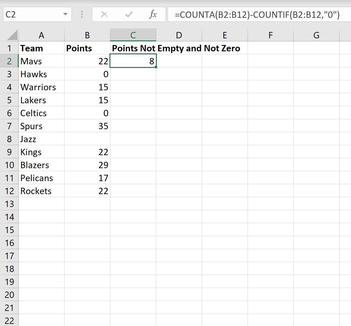Confirm entry with the checkmark icon
The width and height of the screenshot is (351, 326).
pyautogui.click(x=129, y=14)
